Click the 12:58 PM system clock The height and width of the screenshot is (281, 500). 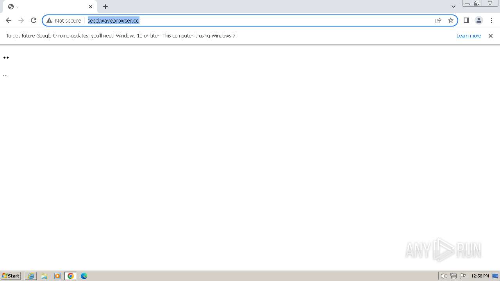point(480,276)
